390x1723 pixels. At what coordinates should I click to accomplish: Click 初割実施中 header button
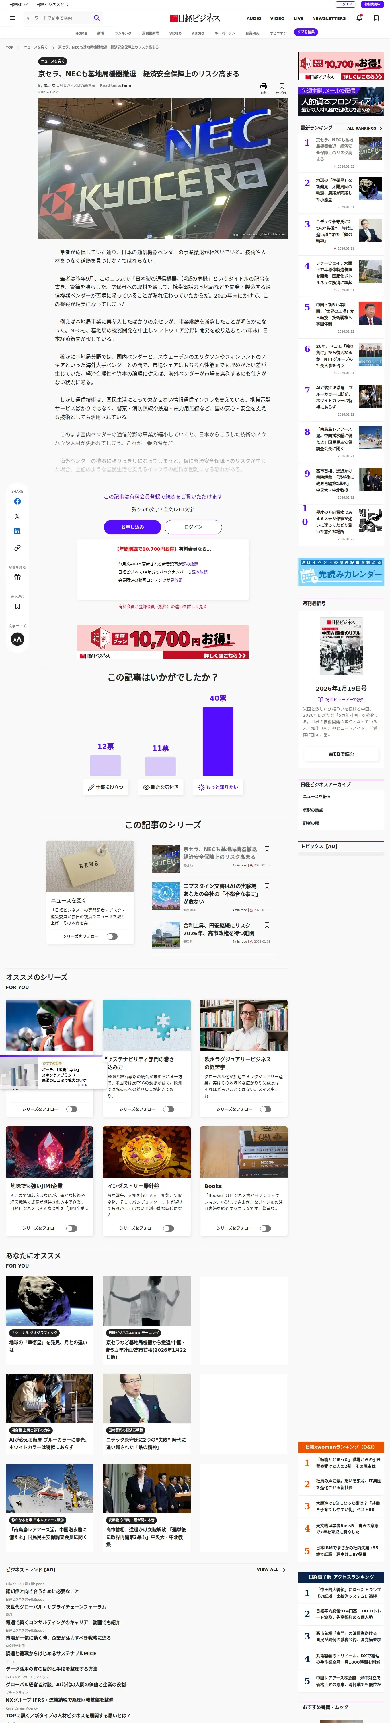click(x=372, y=5)
